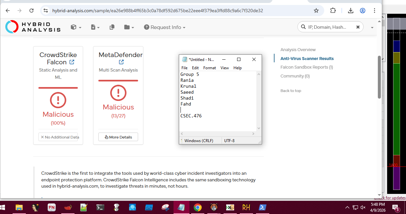This screenshot has height=214, width=406.
Task: Open PowerShell from taskbar
Action: point(262,207)
